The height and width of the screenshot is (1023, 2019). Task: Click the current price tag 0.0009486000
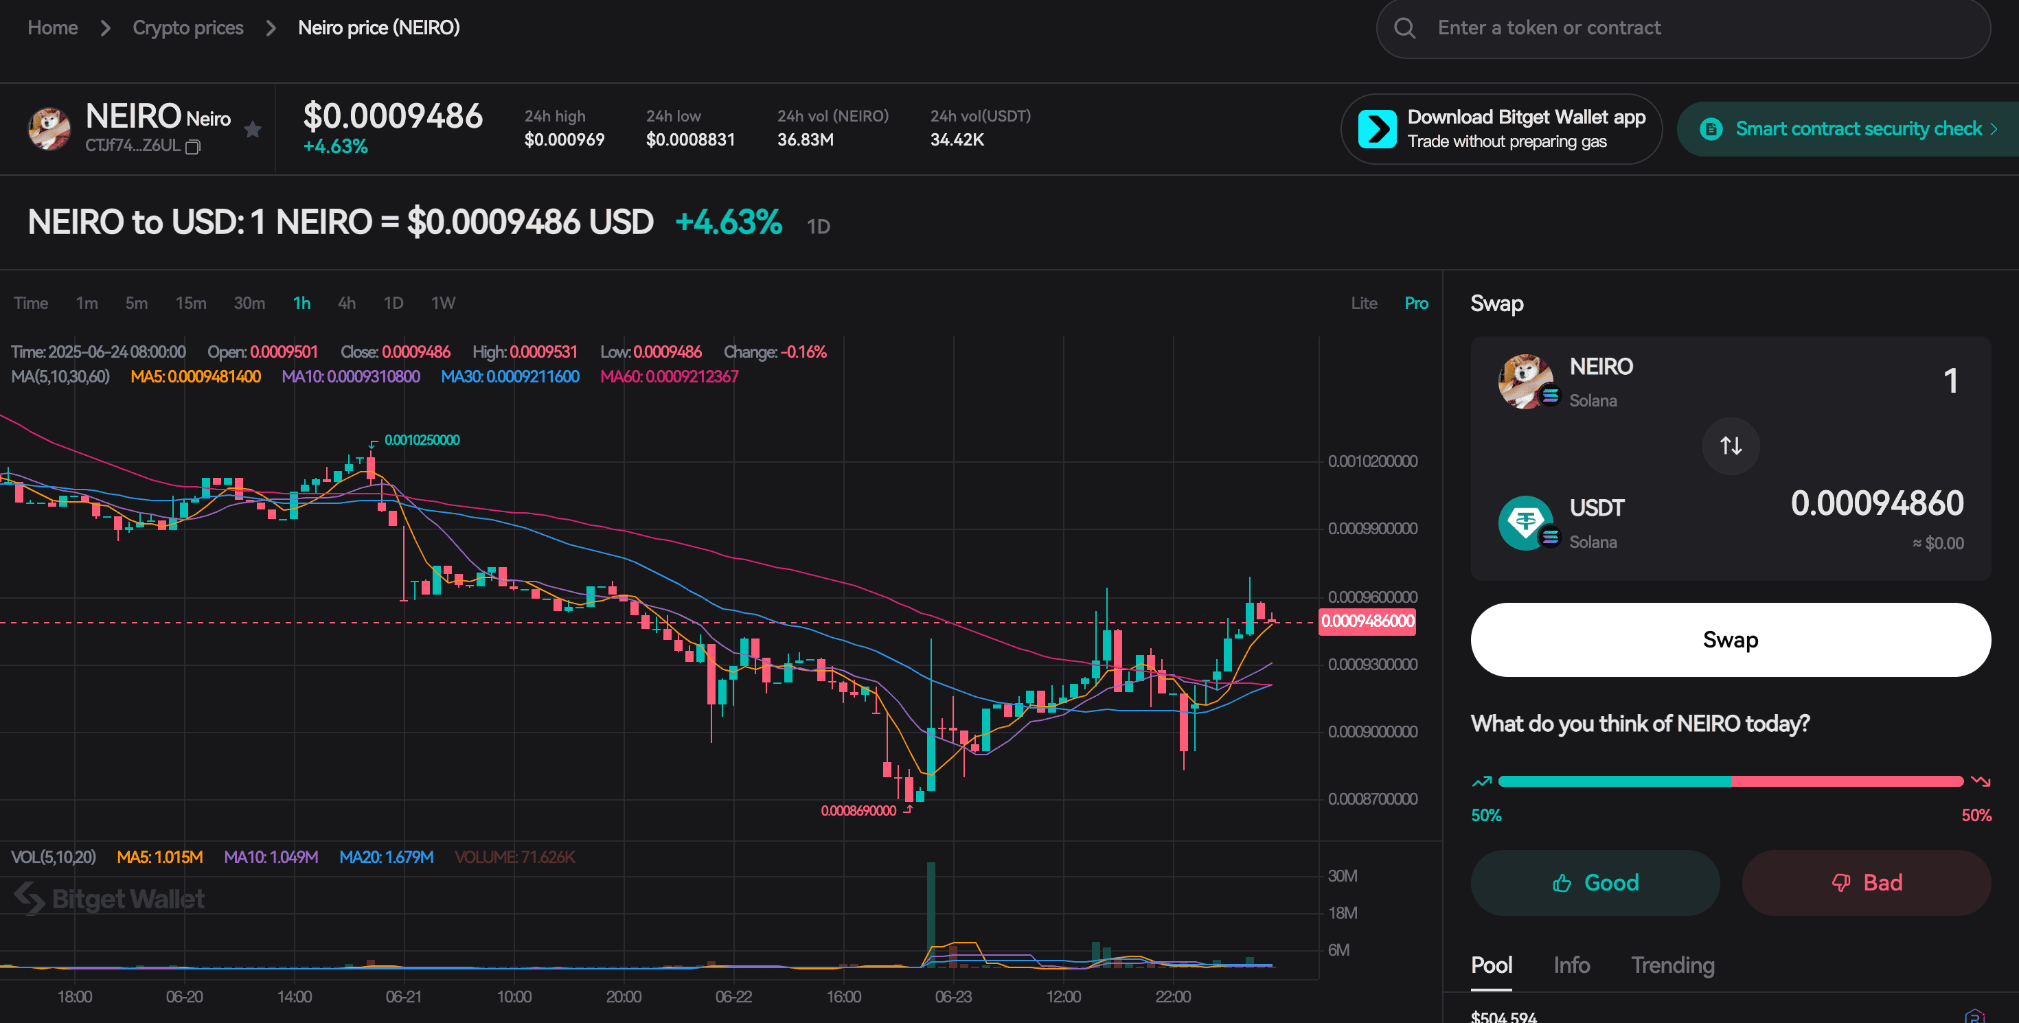(x=1368, y=621)
